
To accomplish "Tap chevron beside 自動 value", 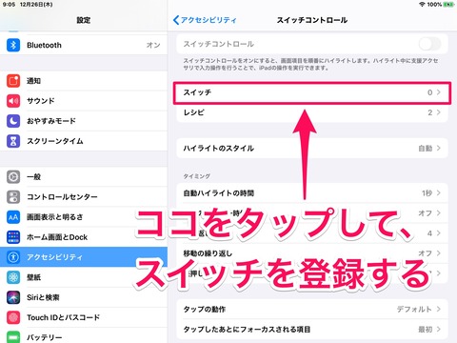I will coord(439,148).
